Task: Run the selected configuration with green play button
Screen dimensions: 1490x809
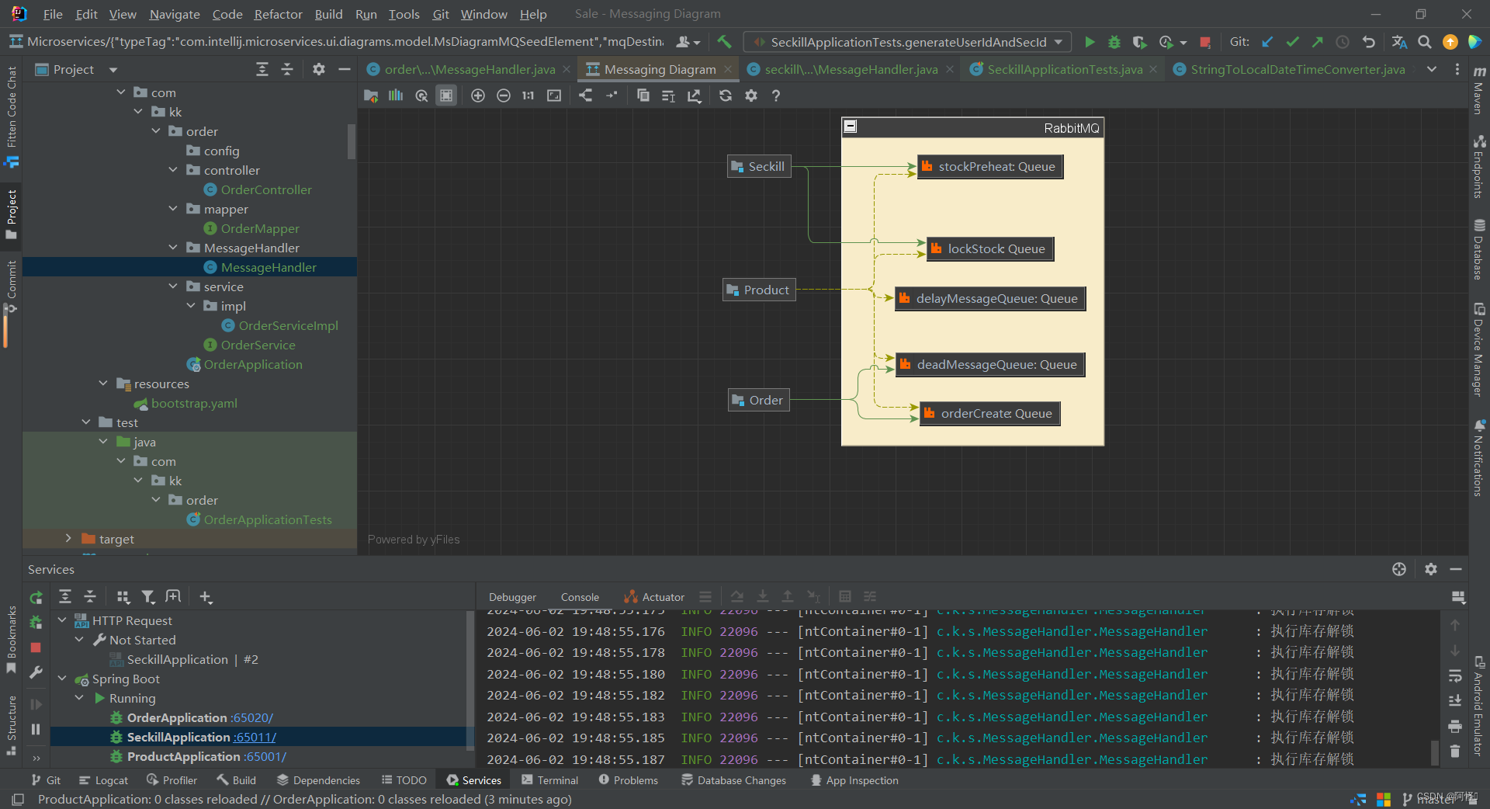Action: pyautogui.click(x=1090, y=42)
